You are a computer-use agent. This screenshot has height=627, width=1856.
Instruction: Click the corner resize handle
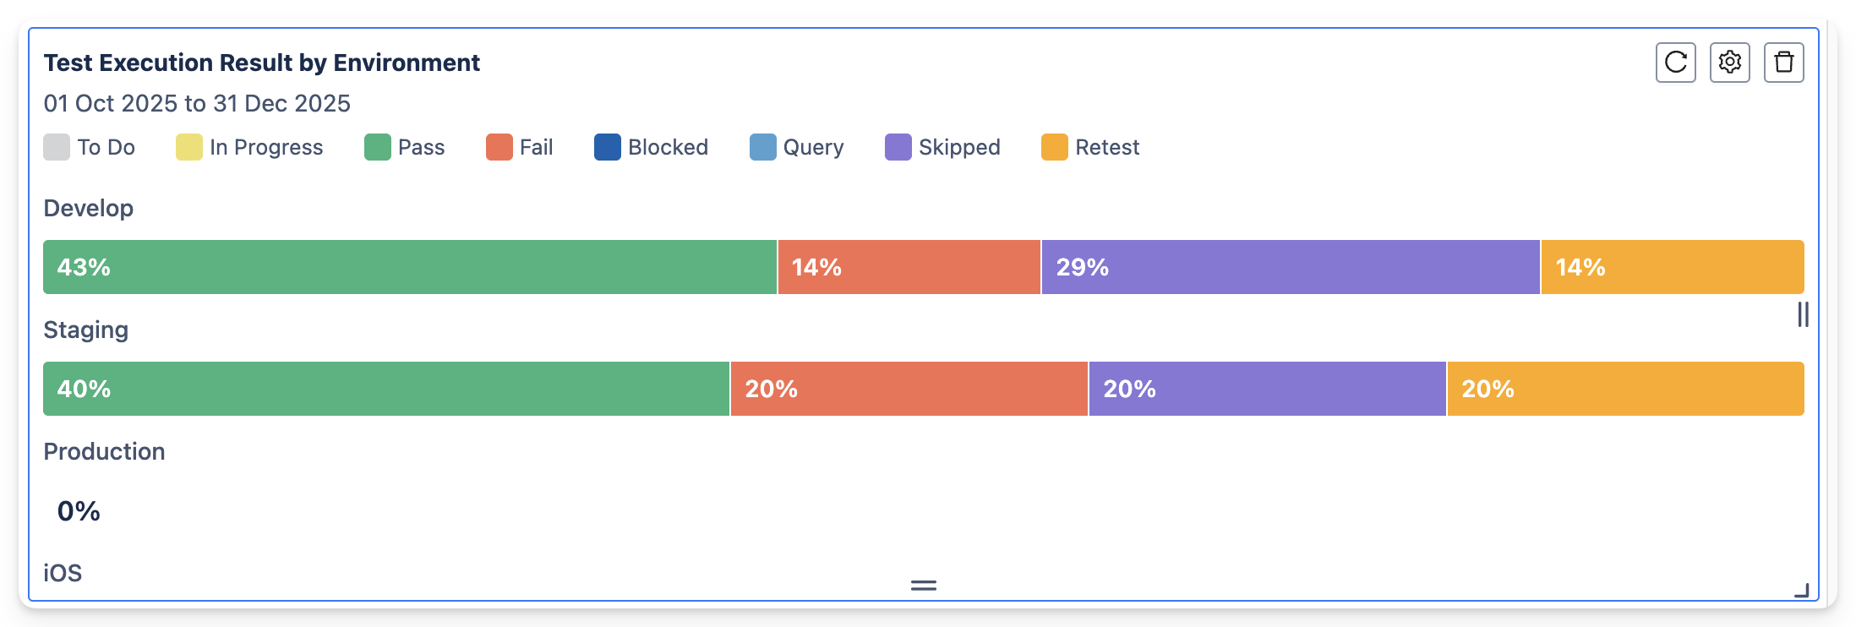coord(1801,591)
